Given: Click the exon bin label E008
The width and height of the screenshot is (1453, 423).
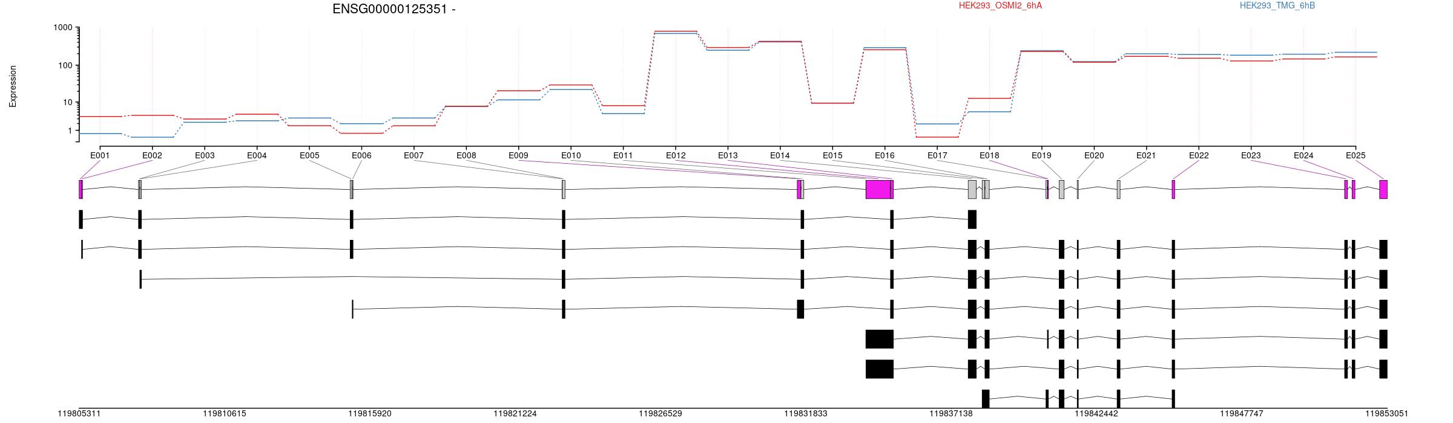Looking at the screenshot, I should tap(466, 155).
